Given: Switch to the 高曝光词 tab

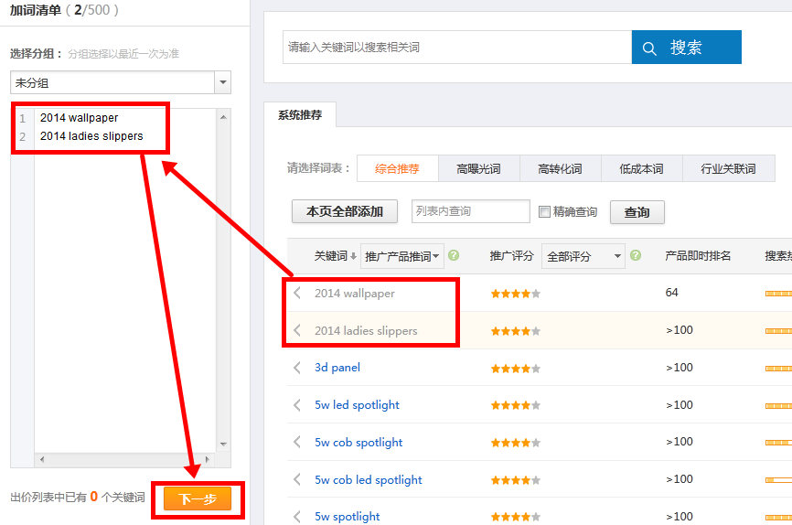Looking at the screenshot, I should [x=478, y=169].
